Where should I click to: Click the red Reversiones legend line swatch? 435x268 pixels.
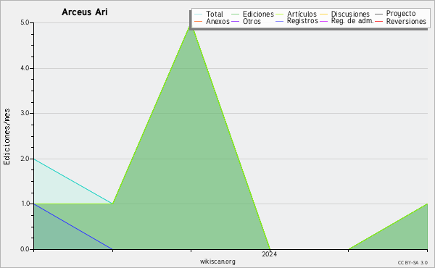click(378, 21)
